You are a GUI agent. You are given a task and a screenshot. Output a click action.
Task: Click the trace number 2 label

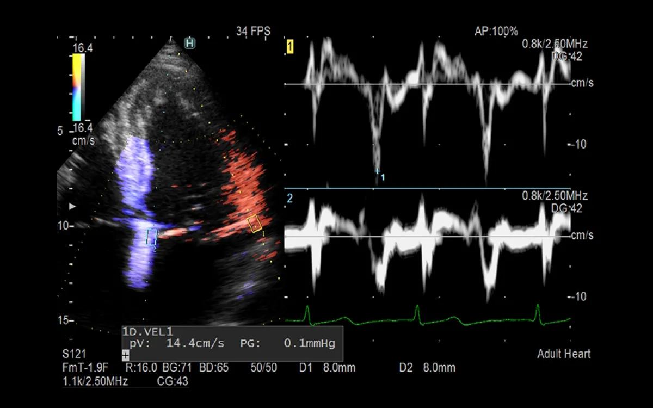click(x=289, y=199)
